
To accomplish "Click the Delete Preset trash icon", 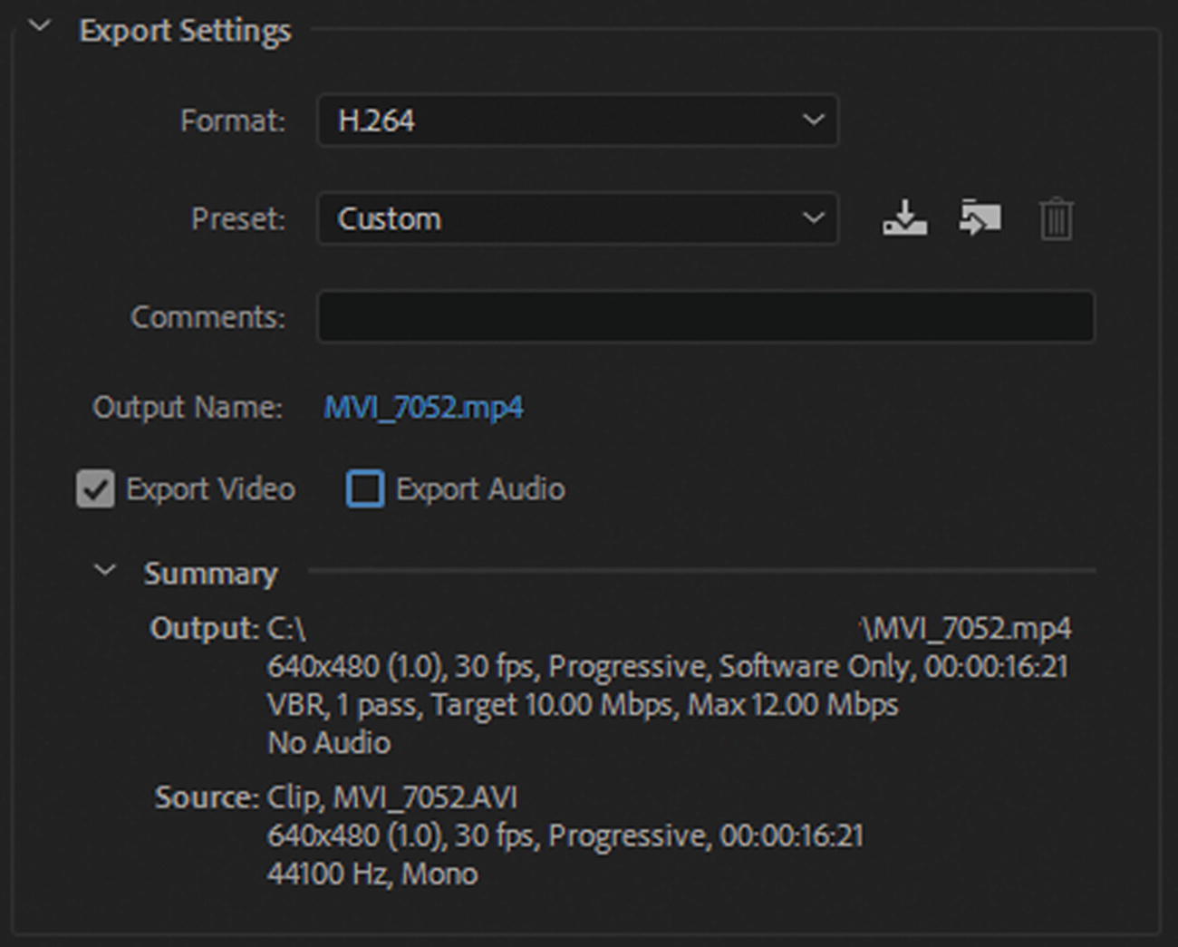I will click(1056, 219).
